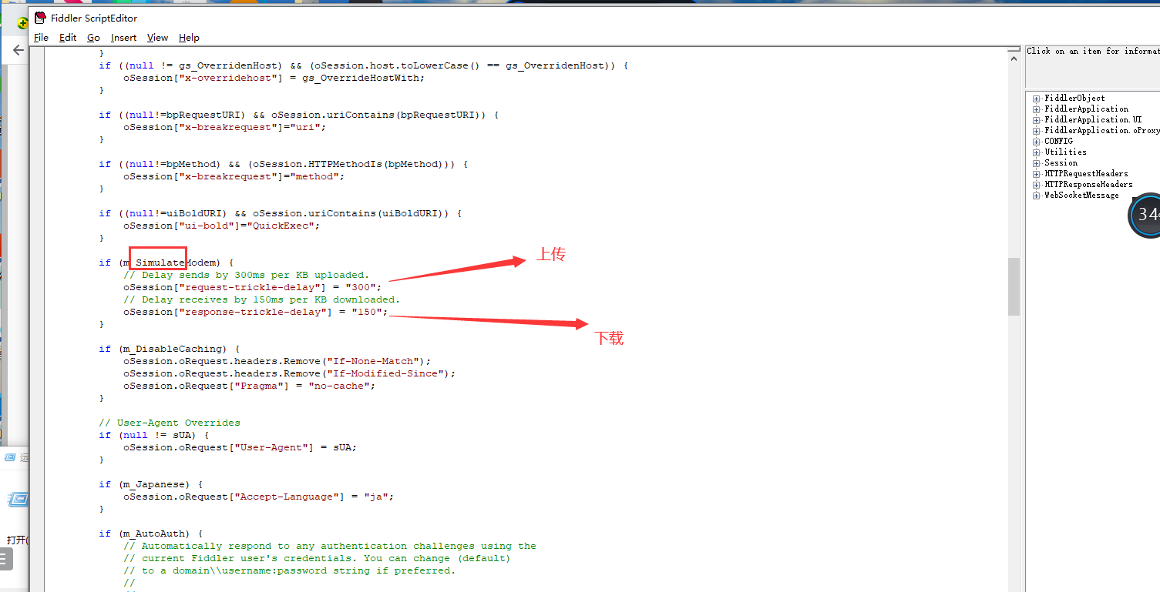Click the "request-trickle-delay" code line
This screenshot has height=592, width=1160.
(x=252, y=287)
